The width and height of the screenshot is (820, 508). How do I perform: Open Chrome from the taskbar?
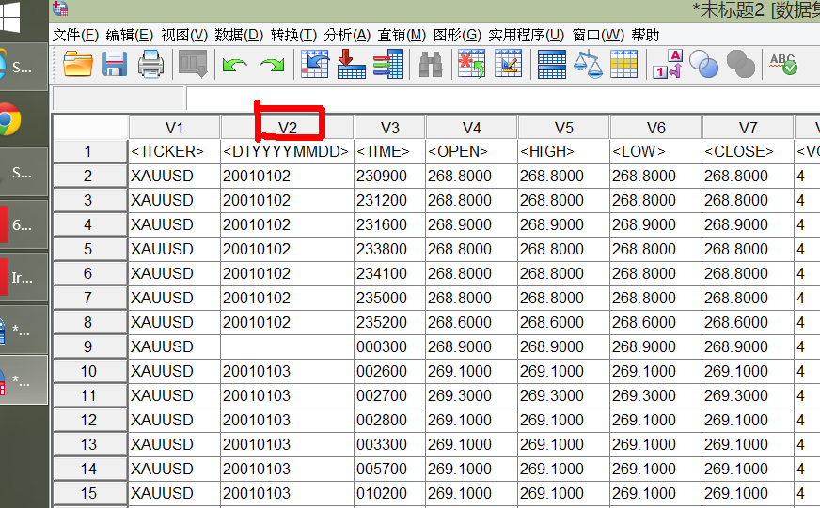pyautogui.click(x=9, y=119)
